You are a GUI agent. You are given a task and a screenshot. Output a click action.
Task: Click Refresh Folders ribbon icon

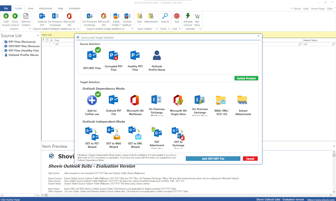click(x=26, y=20)
